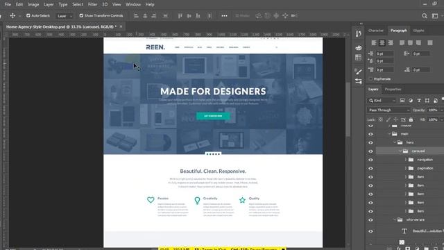This screenshot has height=250, width=444.
Task: Open the Pass Through blend mode dropdown
Action: coord(389,110)
